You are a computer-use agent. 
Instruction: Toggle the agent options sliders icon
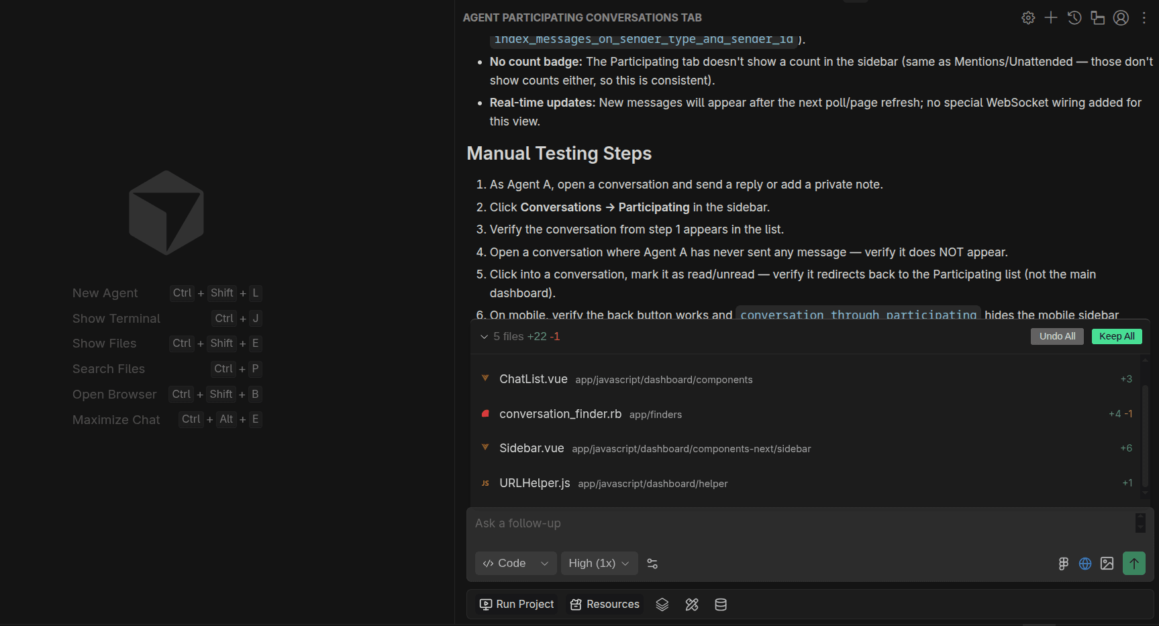[x=652, y=564]
